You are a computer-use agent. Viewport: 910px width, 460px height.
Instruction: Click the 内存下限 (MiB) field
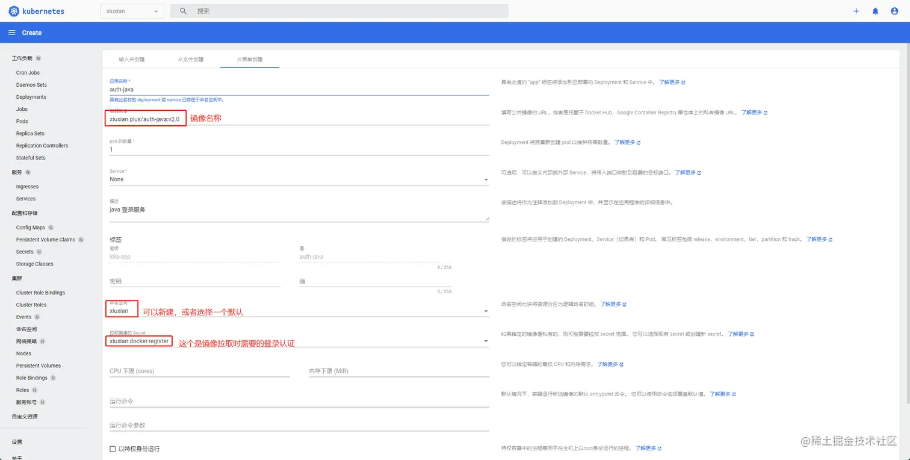[399, 371]
